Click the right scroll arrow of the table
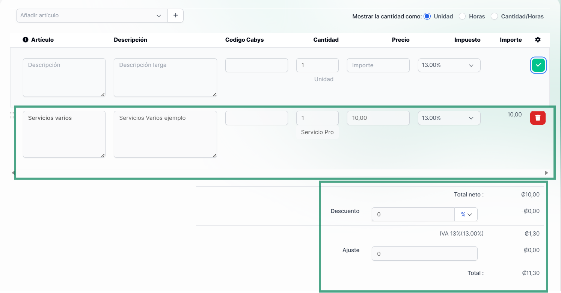The width and height of the screenshot is (561, 293). coord(546,173)
